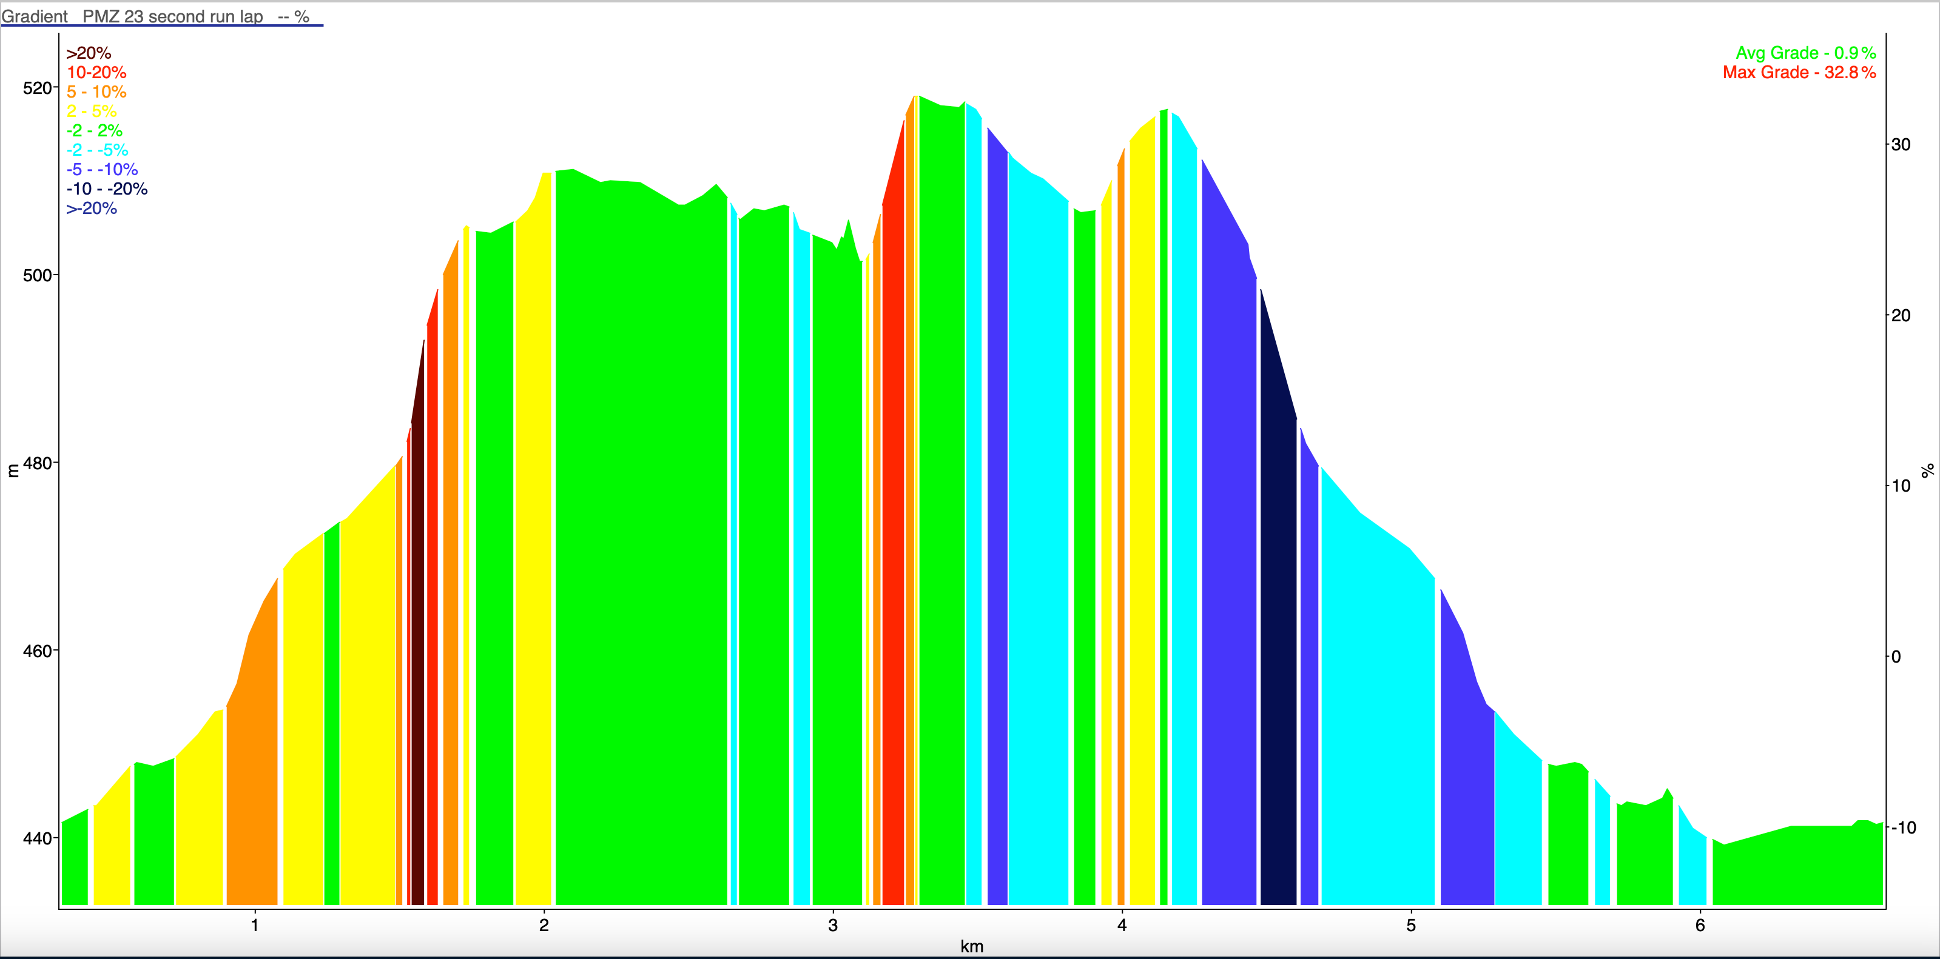Screen dimensions: 1940x959
Task: Click the >20% legend entry
Action: (88, 53)
